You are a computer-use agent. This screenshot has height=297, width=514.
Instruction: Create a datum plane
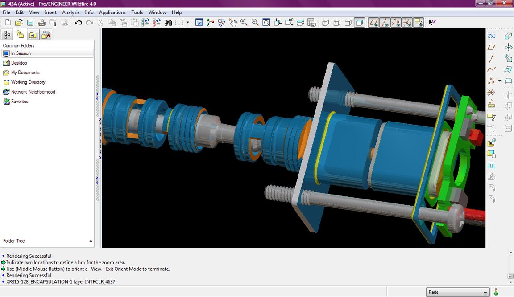[x=491, y=48]
